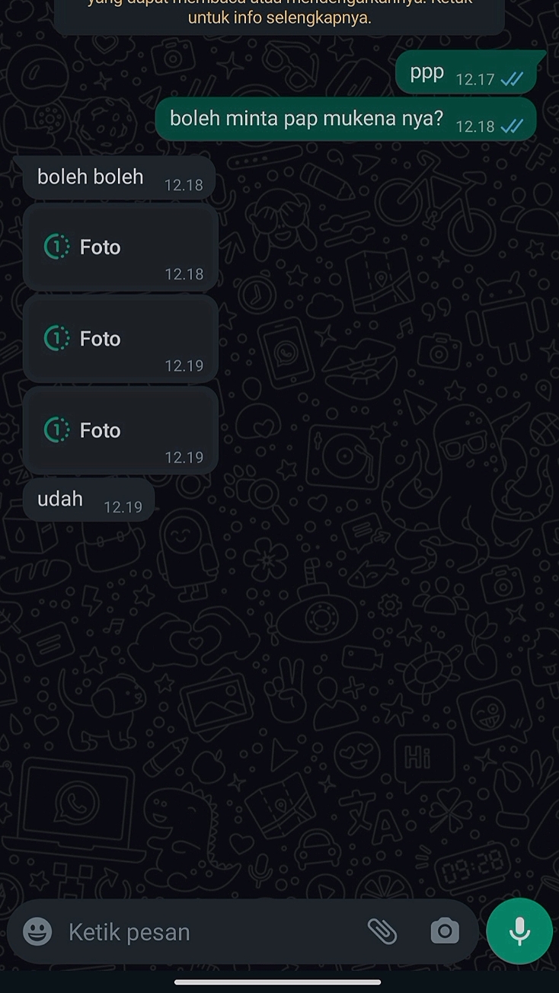Open the encryption info notice banner
The image size is (559, 993).
tap(279, 15)
